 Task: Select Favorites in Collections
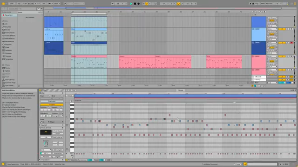9,15
